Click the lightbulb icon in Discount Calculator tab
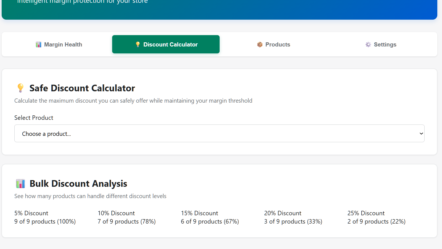This screenshot has width=442, height=249. (x=137, y=44)
